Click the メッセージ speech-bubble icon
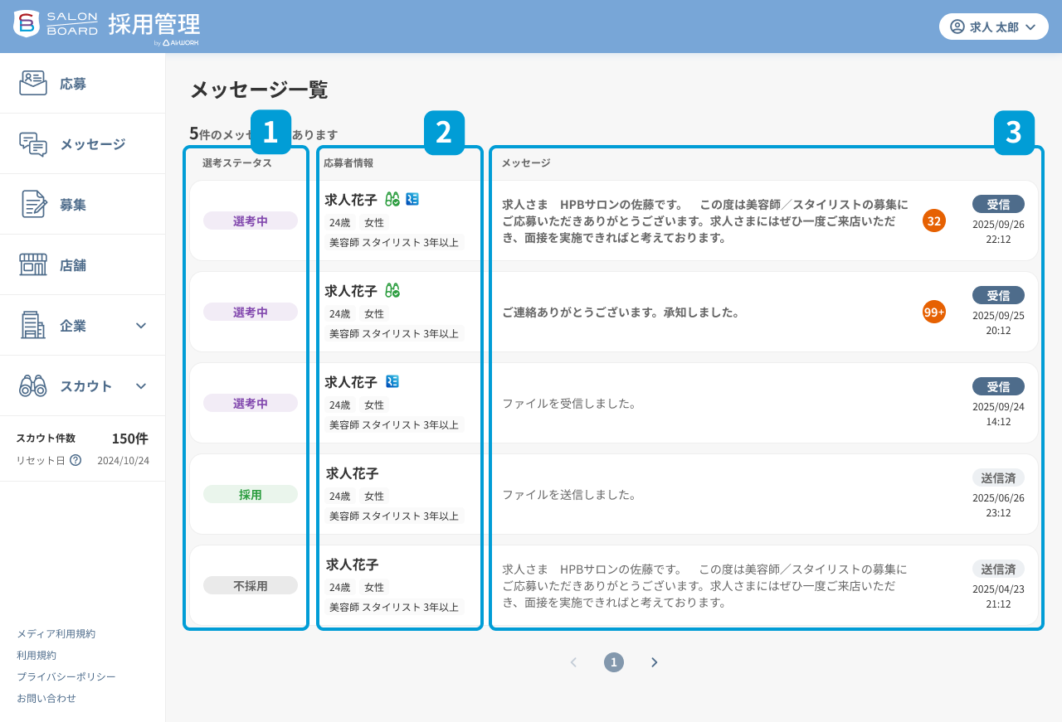 pyautogui.click(x=35, y=143)
